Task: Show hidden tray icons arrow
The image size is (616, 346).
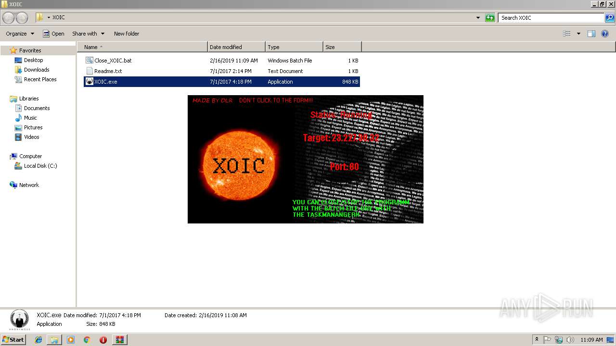Action: click(537, 340)
